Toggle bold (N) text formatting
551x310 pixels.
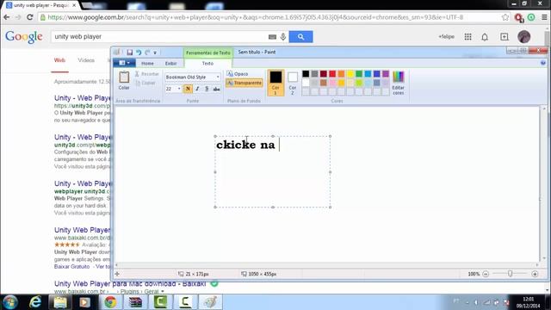click(x=188, y=89)
